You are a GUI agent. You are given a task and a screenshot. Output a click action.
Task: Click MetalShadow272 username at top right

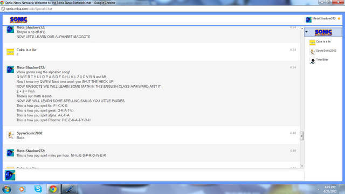tap(324, 18)
